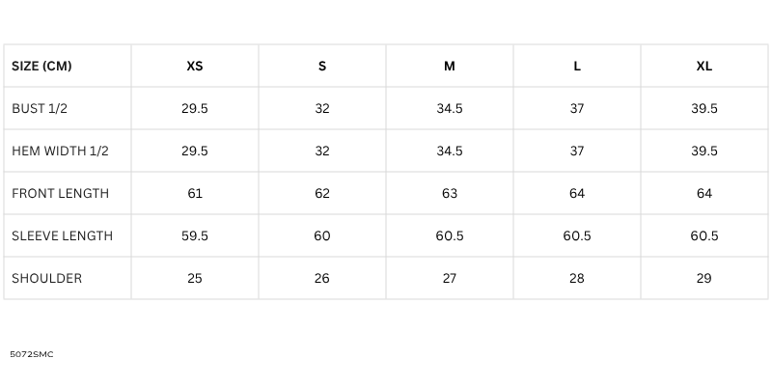Select the XS shoulder value 25

[x=195, y=279]
